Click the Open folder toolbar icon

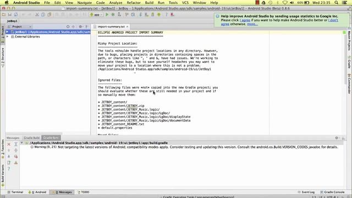[x=4, y=15]
